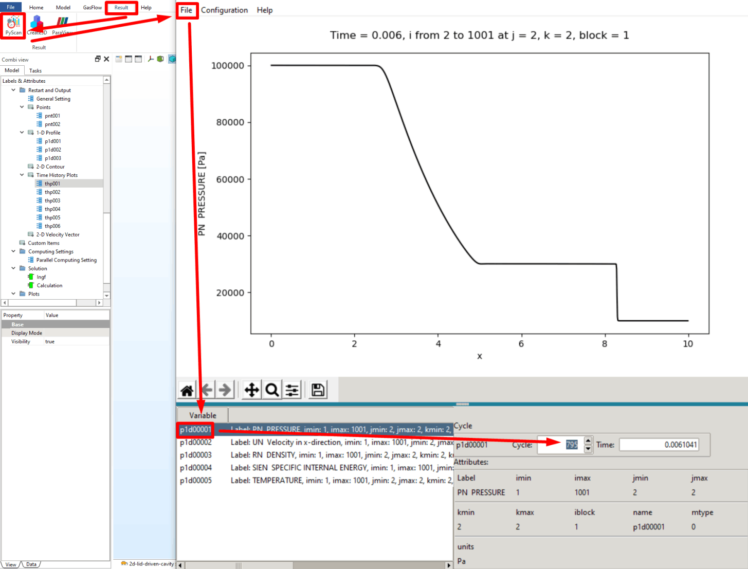Open the ribbon Help tab
Screen dimensions: 748x569
[146, 8]
